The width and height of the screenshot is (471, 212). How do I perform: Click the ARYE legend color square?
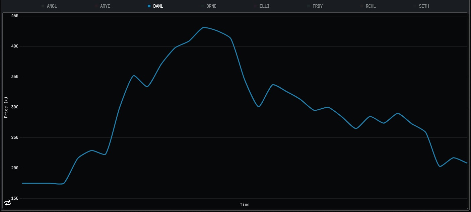pos(96,6)
